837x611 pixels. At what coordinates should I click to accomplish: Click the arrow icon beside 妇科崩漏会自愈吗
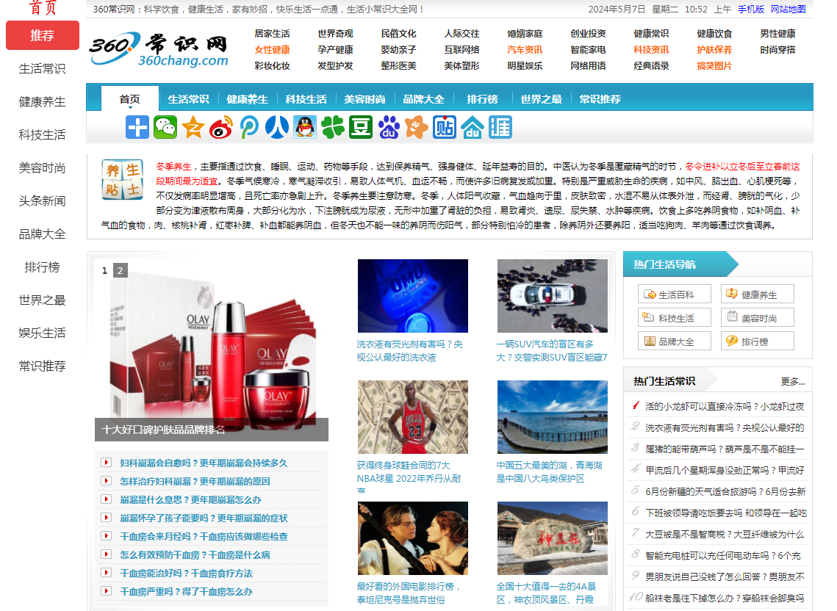[x=107, y=463]
